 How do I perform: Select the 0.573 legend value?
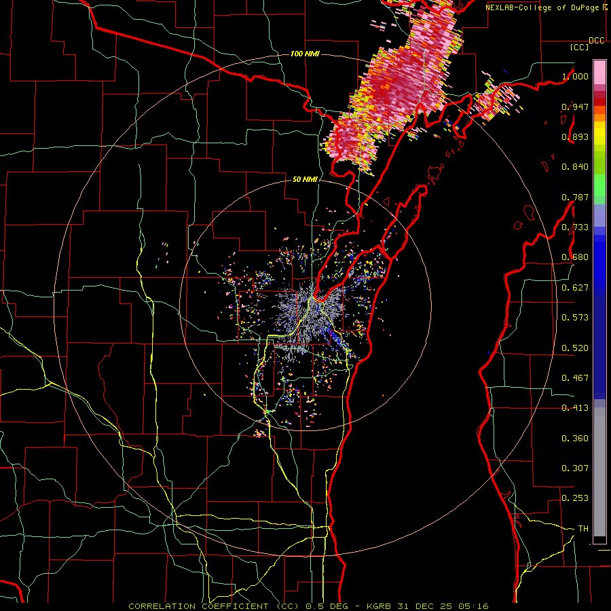[x=575, y=318]
